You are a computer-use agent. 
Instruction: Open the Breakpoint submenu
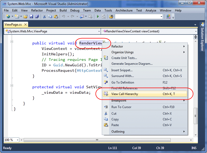coord(145,101)
